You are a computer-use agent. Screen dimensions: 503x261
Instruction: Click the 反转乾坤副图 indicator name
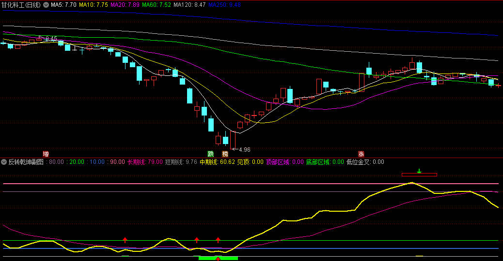pos(26,162)
